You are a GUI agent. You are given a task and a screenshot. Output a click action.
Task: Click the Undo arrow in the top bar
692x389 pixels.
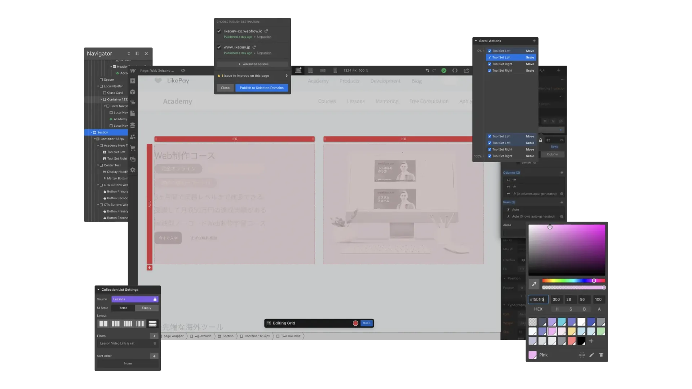tap(427, 71)
